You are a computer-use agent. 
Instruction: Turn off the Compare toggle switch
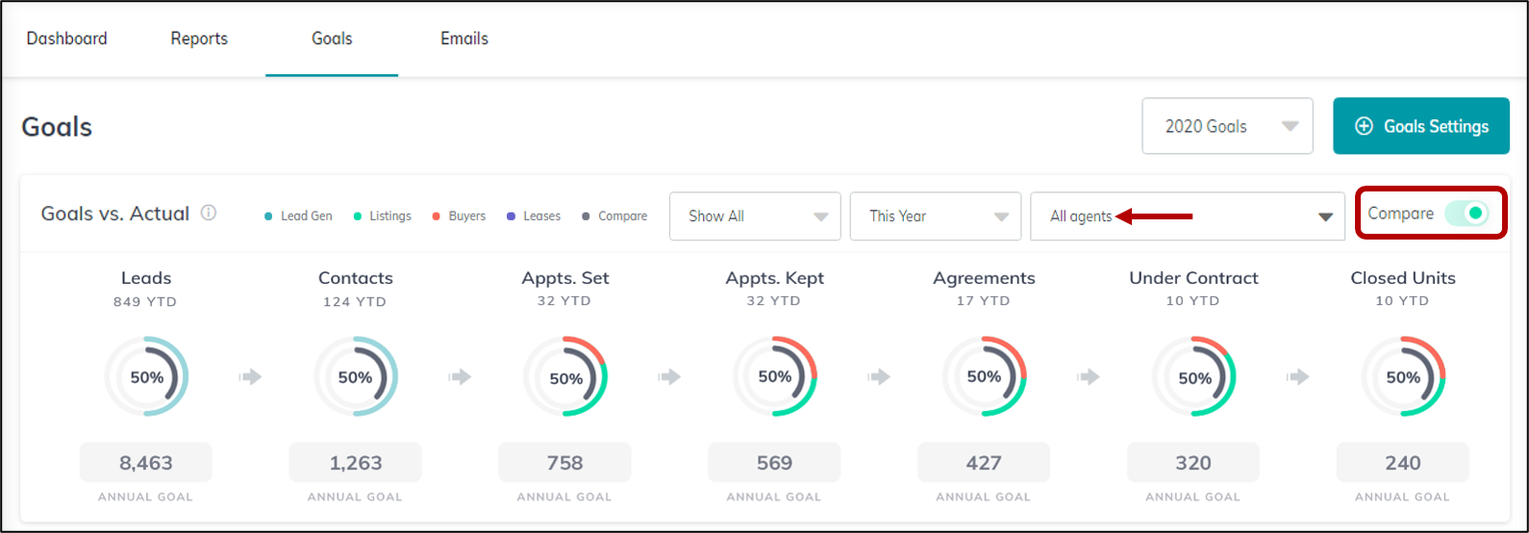tap(1466, 214)
